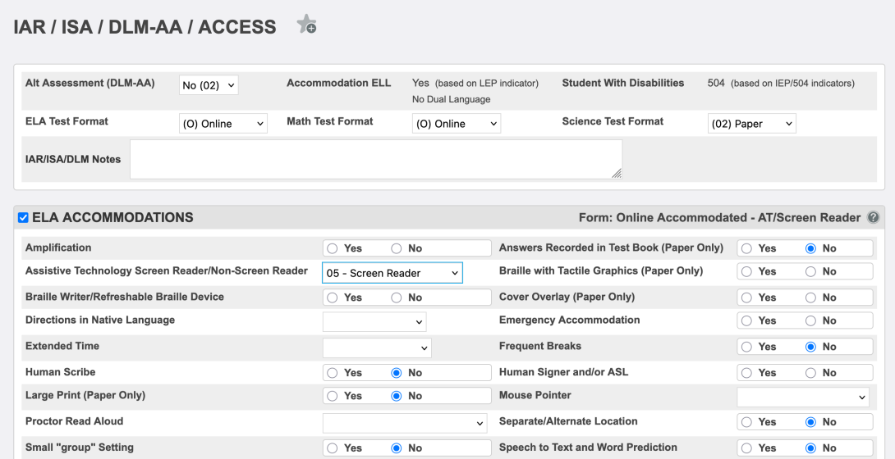Select Yes for Frequent Breaks

click(746, 347)
